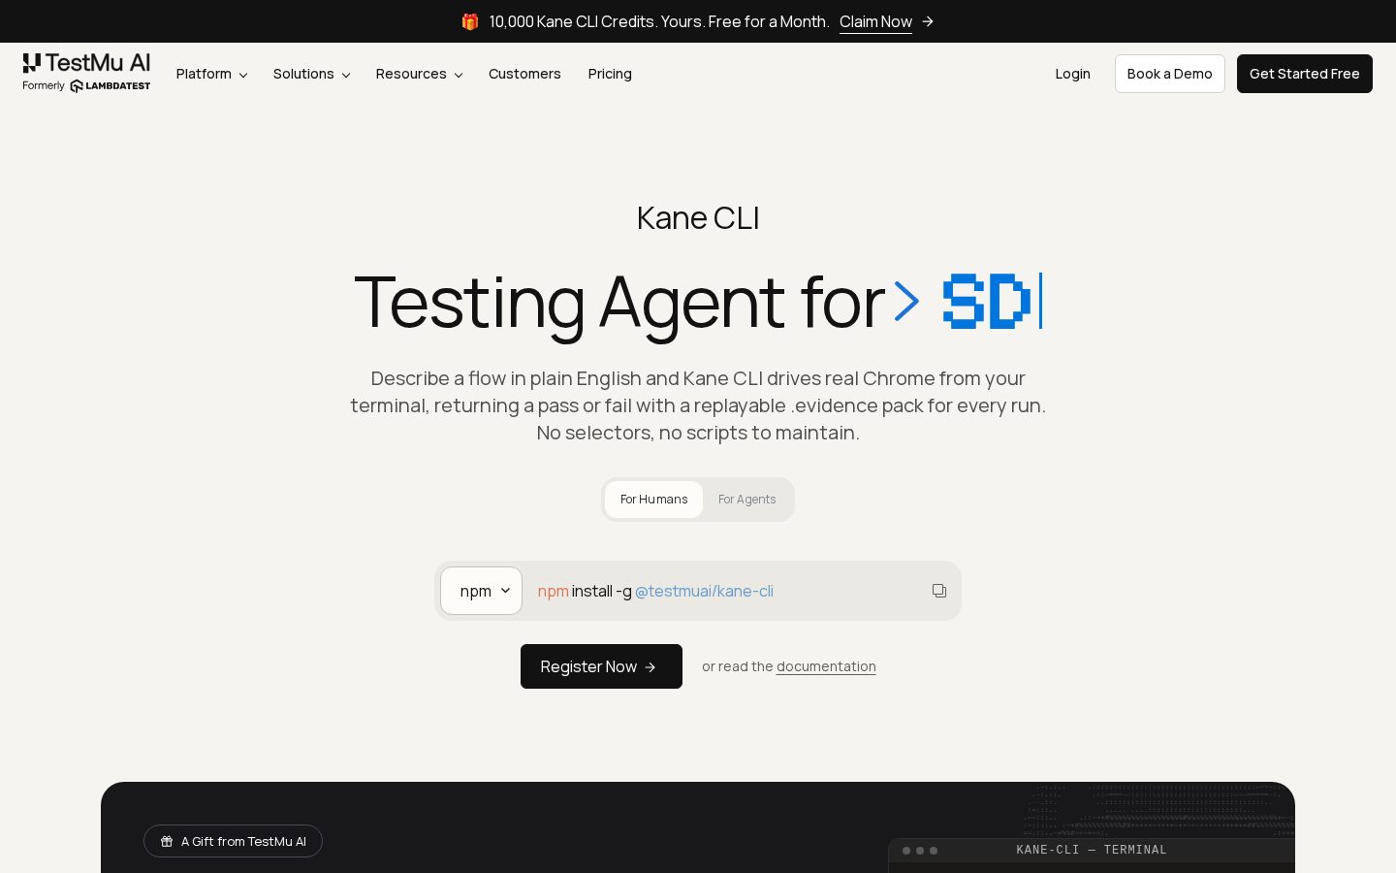This screenshot has height=873, width=1396.
Task: Click the npm install command text
Action: coord(655,591)
